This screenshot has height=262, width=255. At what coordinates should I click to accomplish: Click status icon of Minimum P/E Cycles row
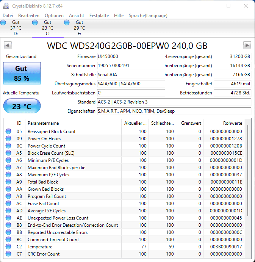[x=8, y=160]
